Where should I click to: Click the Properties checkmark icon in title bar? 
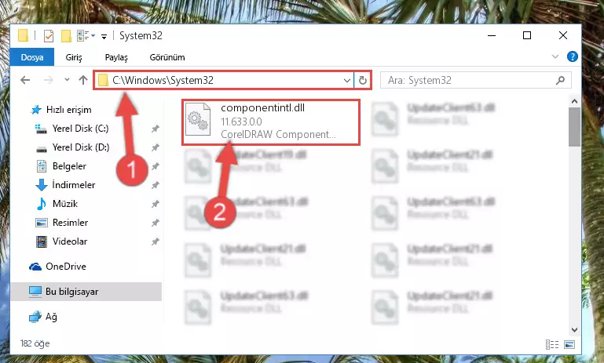pyautogui.click(x=49, y=36)
